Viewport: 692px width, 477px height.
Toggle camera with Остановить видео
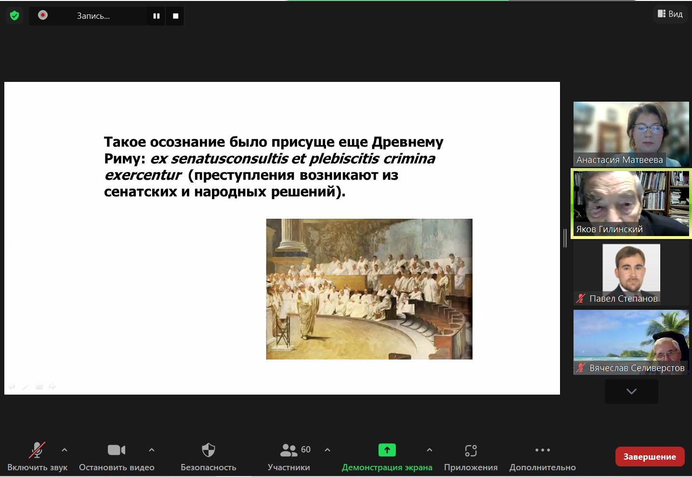click(117, 456)
